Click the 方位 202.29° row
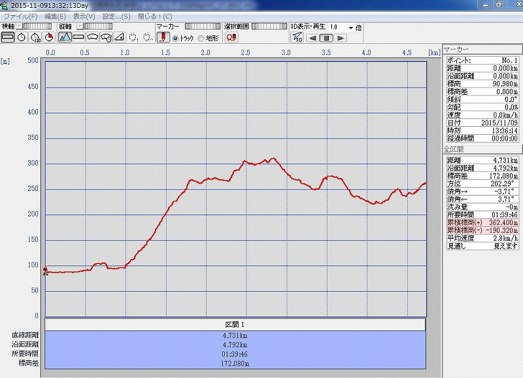This screenshot has height=378, width=523. (x=482, y=184)
